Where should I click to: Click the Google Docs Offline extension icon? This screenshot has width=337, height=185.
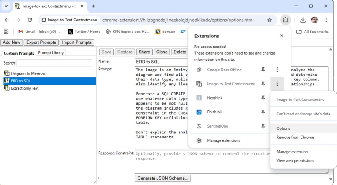(199, 70)
